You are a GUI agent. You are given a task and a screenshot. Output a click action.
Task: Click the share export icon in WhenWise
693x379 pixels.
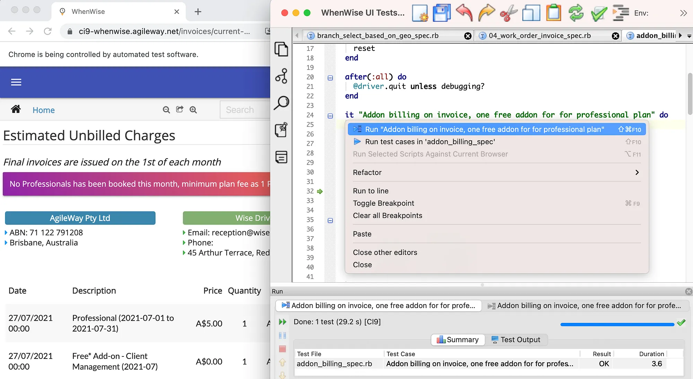[179, 109]
